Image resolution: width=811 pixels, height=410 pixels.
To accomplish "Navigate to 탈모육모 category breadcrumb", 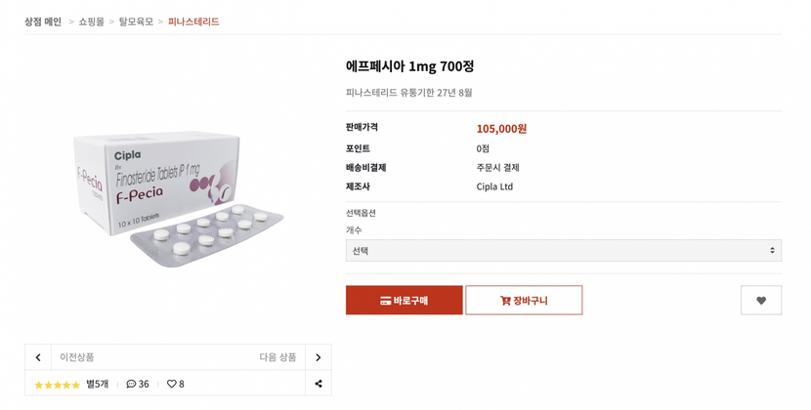I will pyautogui.click(x=136, y=21).
